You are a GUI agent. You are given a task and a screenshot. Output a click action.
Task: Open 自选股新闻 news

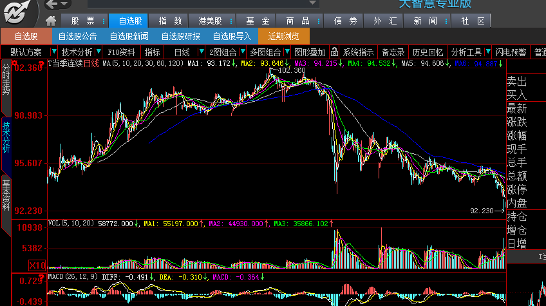pos(129,36)
